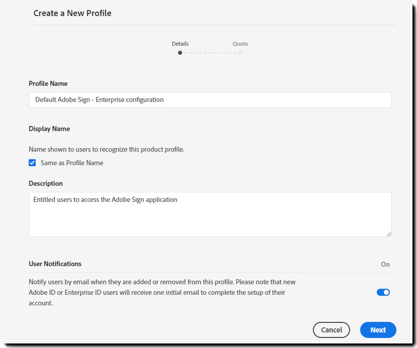Click the "Description" label
Image resolution: width=417 pixels, height=348 pixels.
click(x=46, y=183)
